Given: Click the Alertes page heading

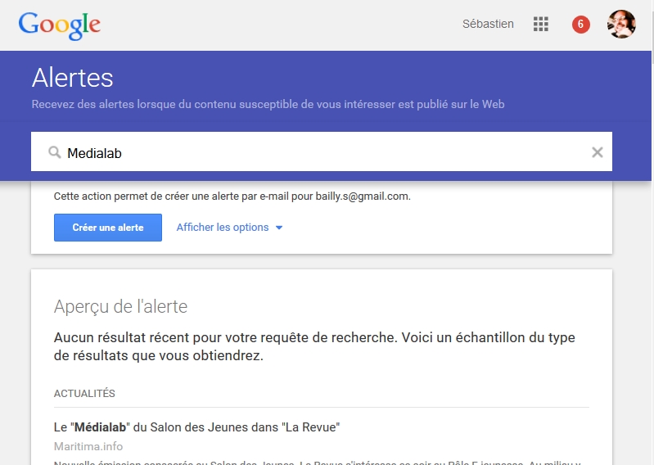Looking at the screenshot, I should 73,78.
